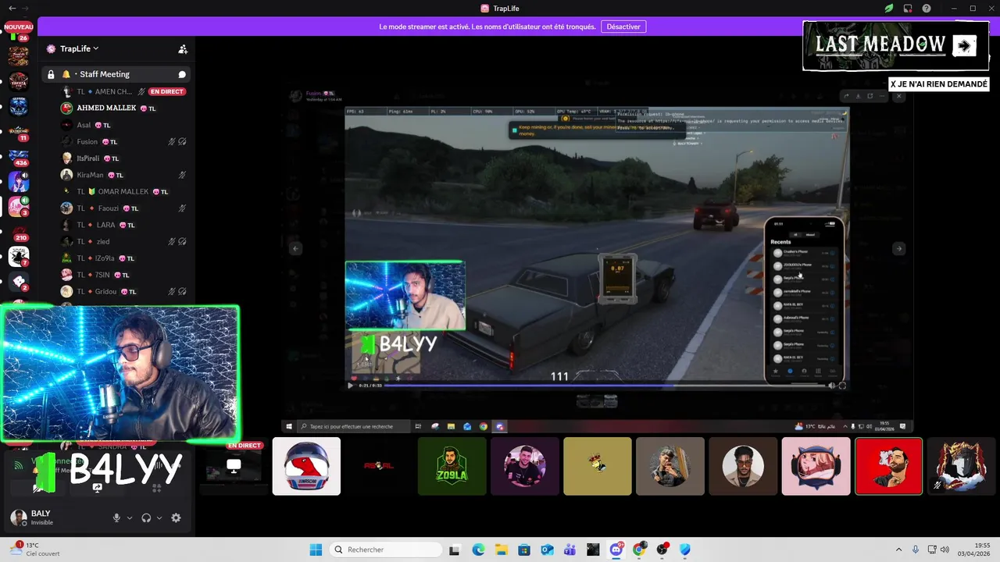Select user Fusion in voice list
This screenshot has height=562, width=1000.
(x=125, y=141)
